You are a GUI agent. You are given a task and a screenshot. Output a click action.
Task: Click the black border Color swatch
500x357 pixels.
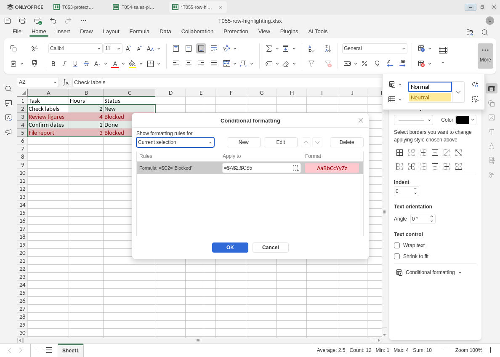(x=463, y=120)
